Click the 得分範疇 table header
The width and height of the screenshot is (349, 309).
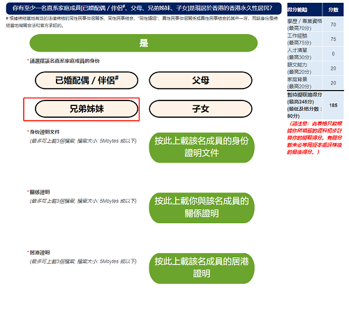tap(304, 10)
